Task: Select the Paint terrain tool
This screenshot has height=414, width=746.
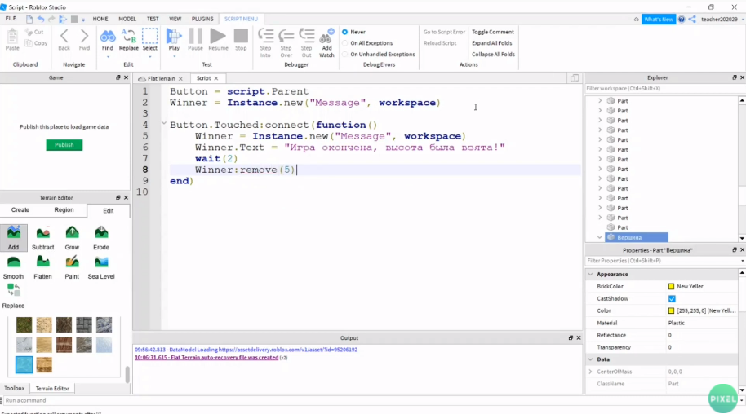Action: pos(72,267)
